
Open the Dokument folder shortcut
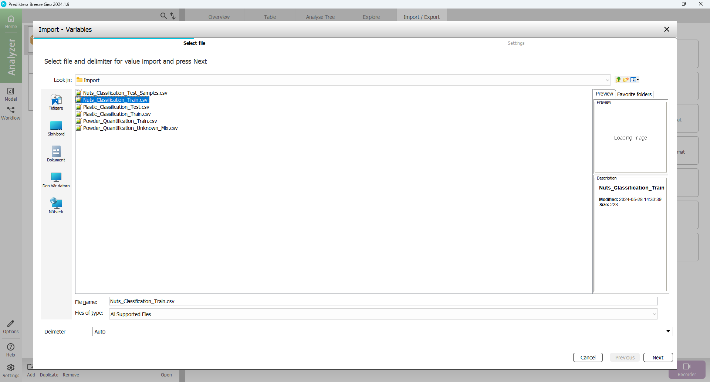click(56, 154)
